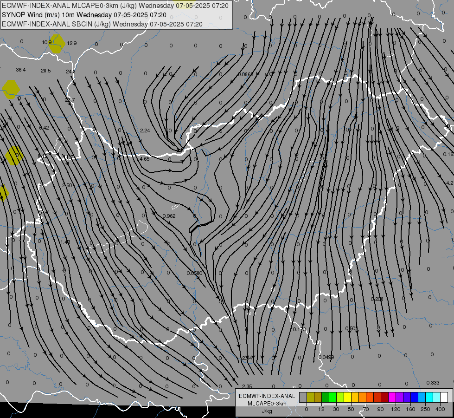Click legend tick label 70
Viewport: 454px width, 418px height.
tap(366, 409)
